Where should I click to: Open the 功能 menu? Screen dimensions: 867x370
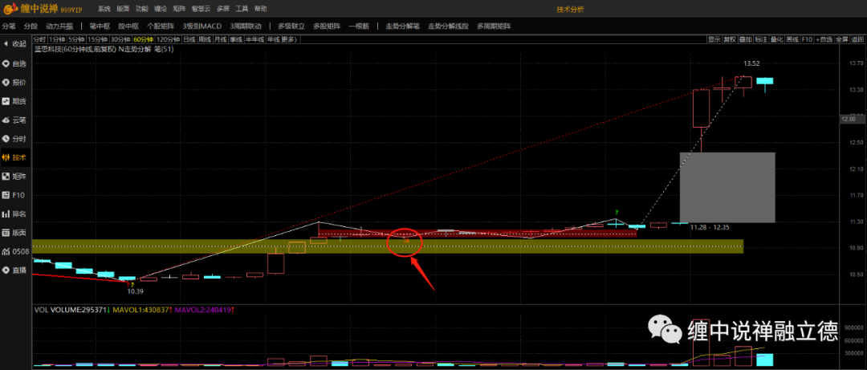(141, 10)
